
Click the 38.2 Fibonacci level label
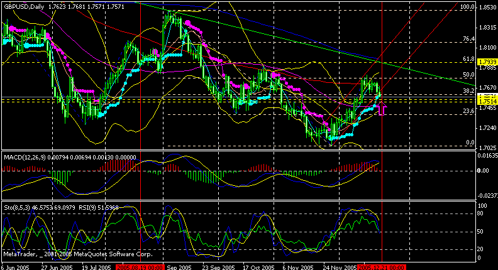[x=468, y=91]
